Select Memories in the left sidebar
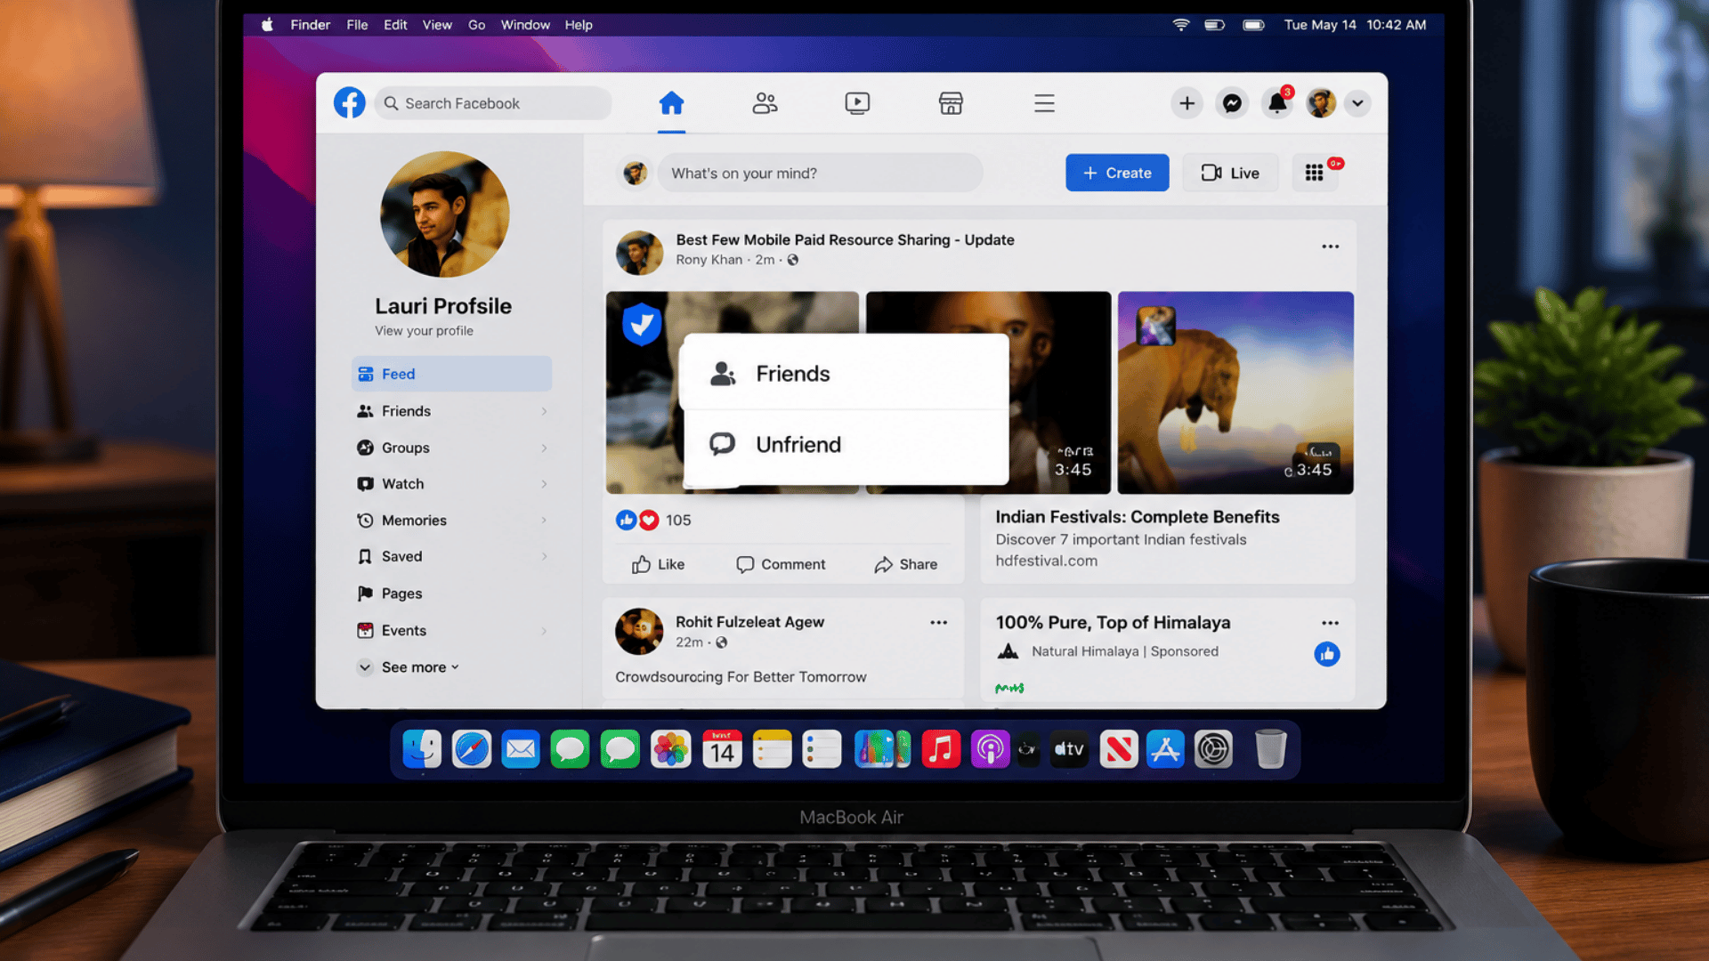 (x=451, y=521)
